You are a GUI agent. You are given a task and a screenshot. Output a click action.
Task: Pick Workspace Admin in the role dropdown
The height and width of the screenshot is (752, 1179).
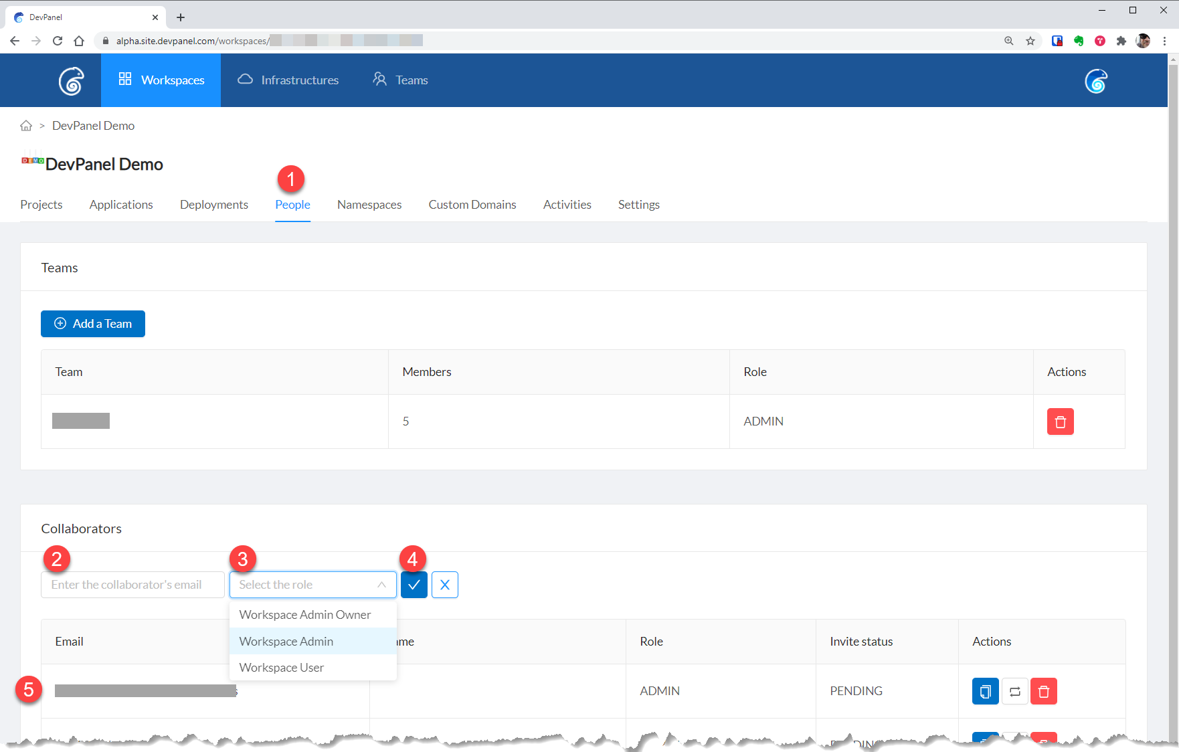coord(286,642)
